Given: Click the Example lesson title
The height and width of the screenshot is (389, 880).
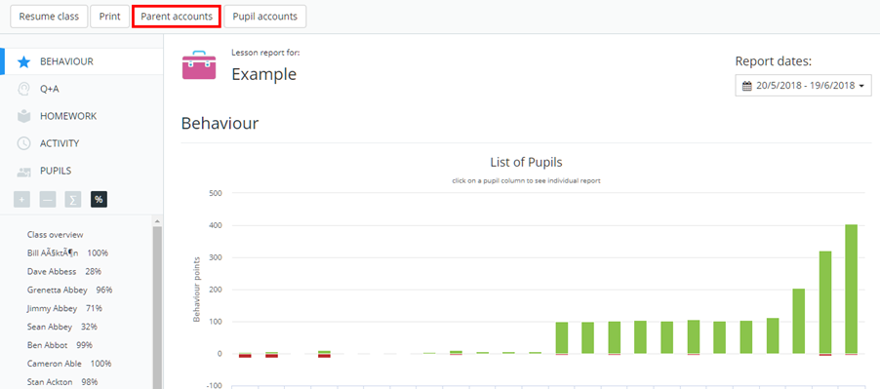Looking at the screenshot, I should (263, 74).
